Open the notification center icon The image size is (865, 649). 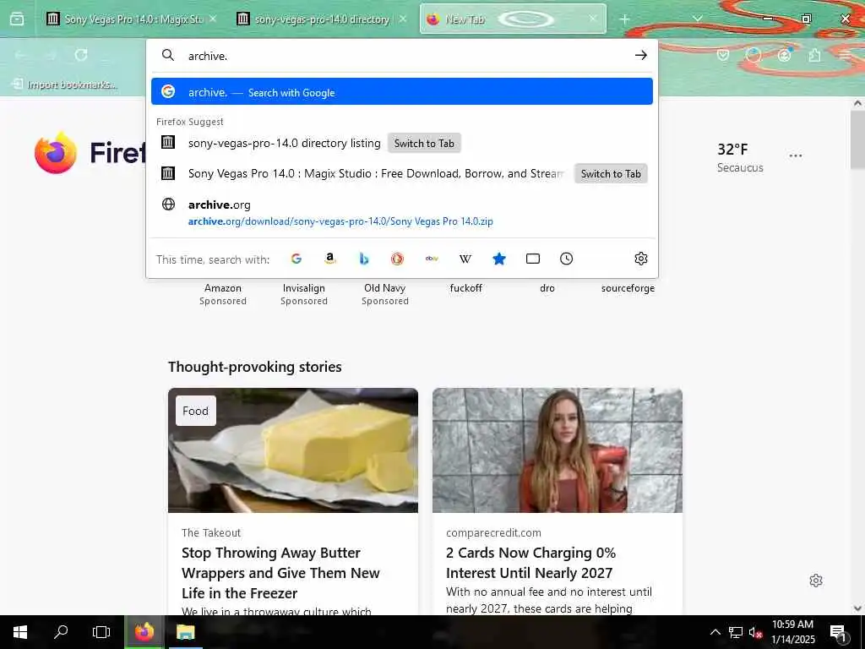(x=838, y=633)
